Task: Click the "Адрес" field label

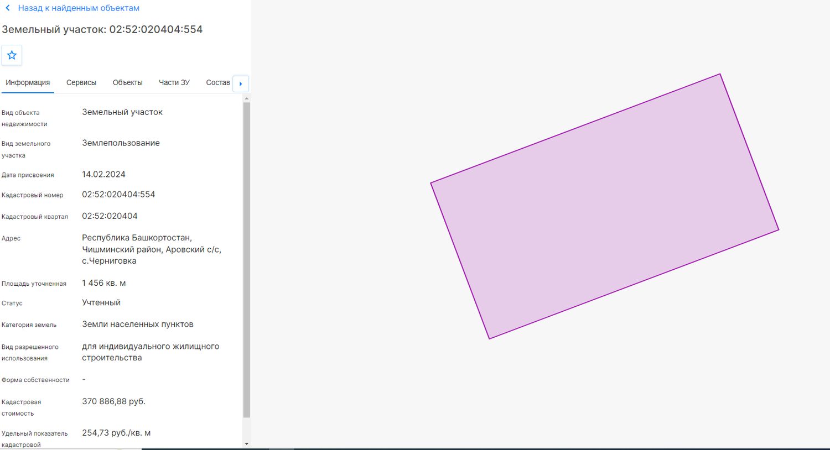Action: click(x=11, y=239)
